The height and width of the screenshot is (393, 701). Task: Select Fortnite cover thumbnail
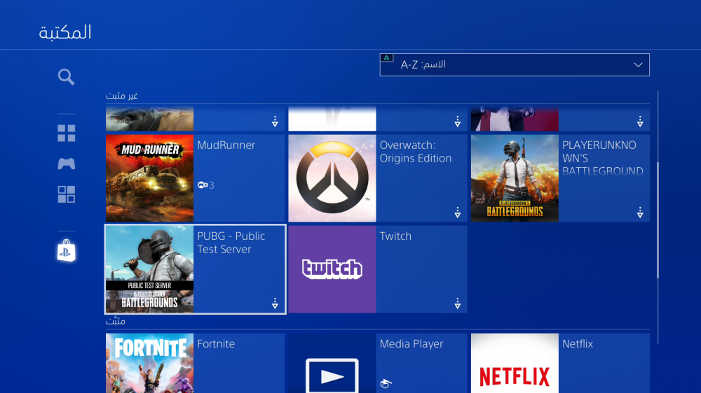point(150,363)
